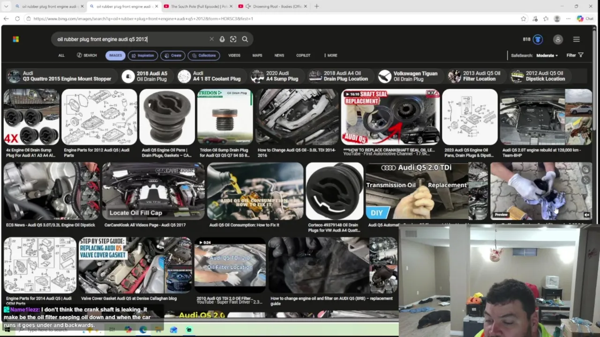Select the NEWS category
Screen dimensions: 600x337
pyautogui.click(x=279, y=55)
